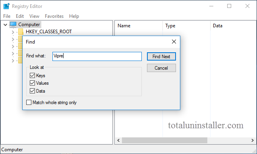
Task: Expand the third registry hive in the tree
Action: point(13,47)
